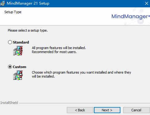
Task: Click the 'Please select a setup type' text
Action: pyautogui.click(x=28, y=30)
